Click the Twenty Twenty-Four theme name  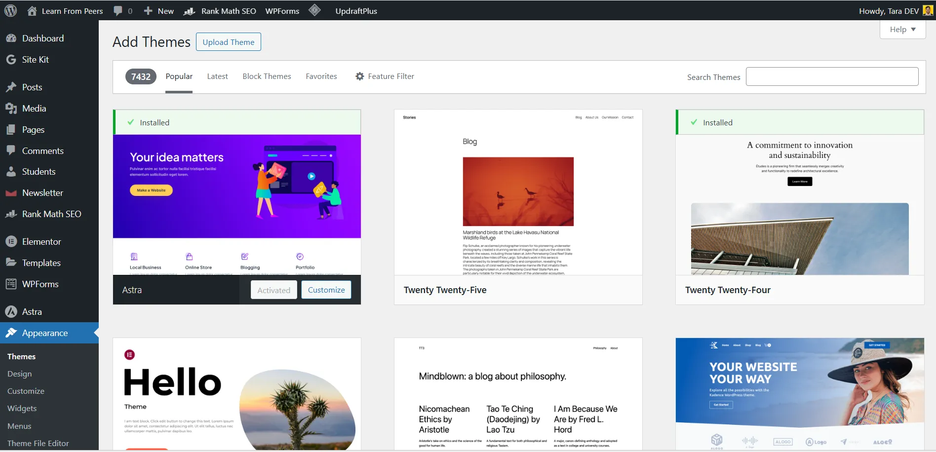(728, 290)
